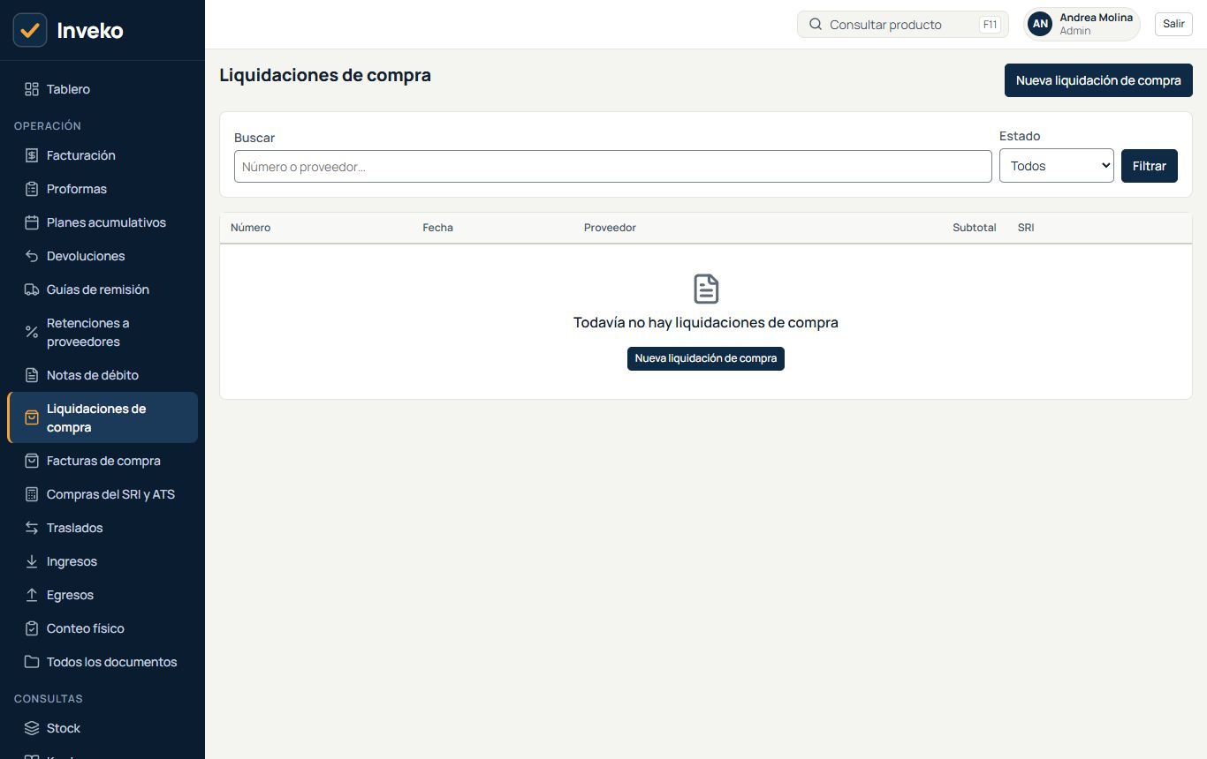Click the empty-state document icon
Image resolution: width=1207 pixels, height=759 pixels.
pyautogui.click(x=706, y=289)
